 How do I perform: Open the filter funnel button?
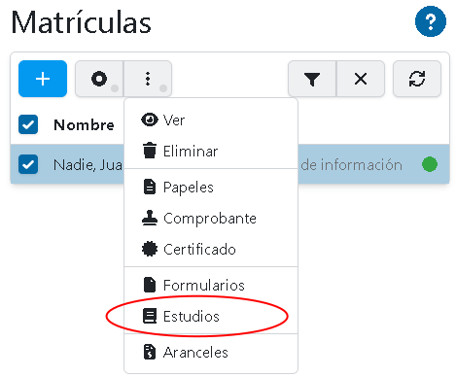coord(312,79)
